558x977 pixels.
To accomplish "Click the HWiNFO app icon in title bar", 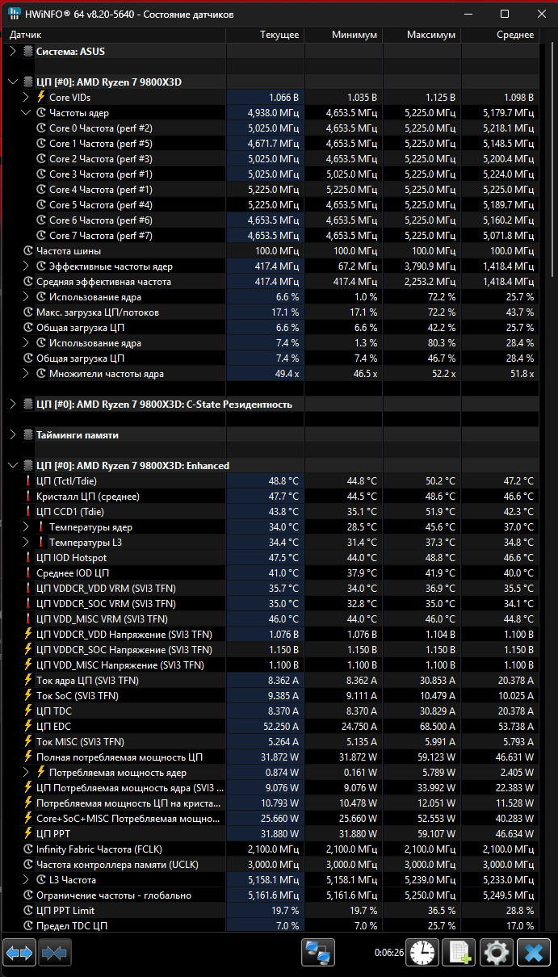I will (x=15, y=14).
